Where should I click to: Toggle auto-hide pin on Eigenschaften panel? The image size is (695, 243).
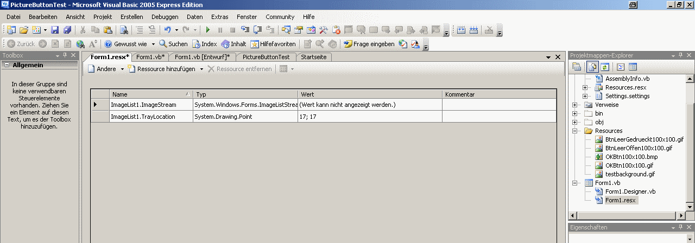click(680, 227)
